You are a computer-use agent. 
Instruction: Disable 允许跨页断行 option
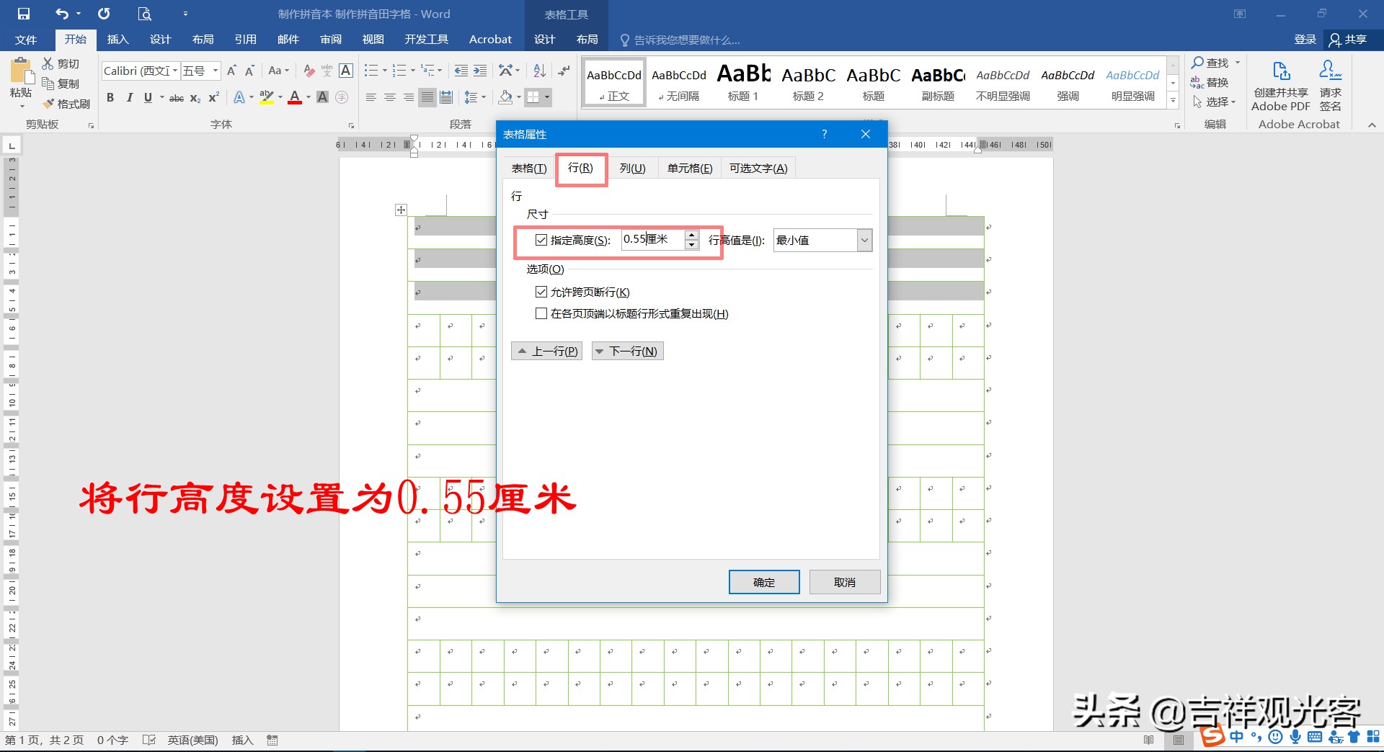click(x=541, y=292)
